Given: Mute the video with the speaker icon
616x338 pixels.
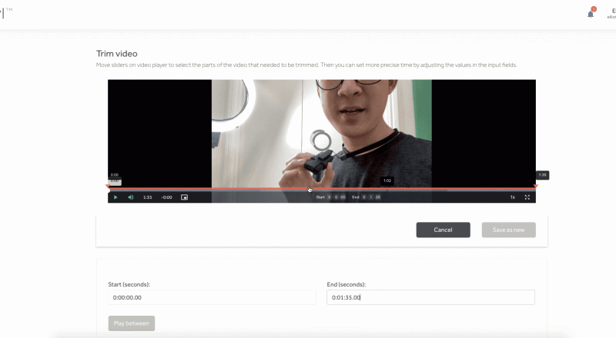Looking at the screenshot, I should pos(130,197).
